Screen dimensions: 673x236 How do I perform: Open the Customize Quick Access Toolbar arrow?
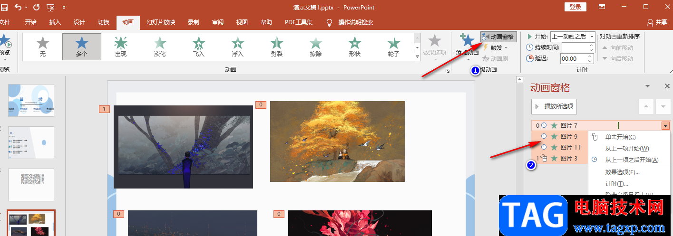64,8
